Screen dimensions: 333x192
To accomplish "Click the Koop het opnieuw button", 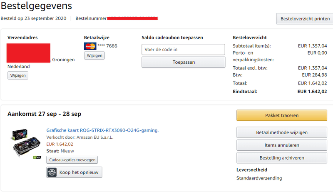I will 74,172.
